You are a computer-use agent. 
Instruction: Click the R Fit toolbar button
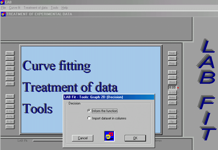(x=10, y=117)
